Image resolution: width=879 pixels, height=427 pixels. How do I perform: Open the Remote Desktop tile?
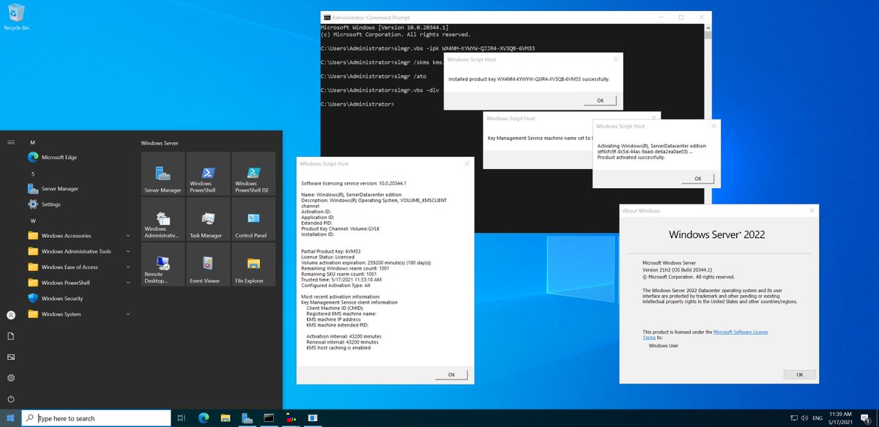[163, 265]
